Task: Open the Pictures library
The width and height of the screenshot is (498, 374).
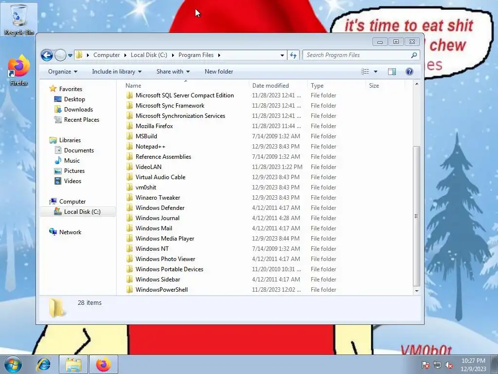Action: [x=74, y=171]
